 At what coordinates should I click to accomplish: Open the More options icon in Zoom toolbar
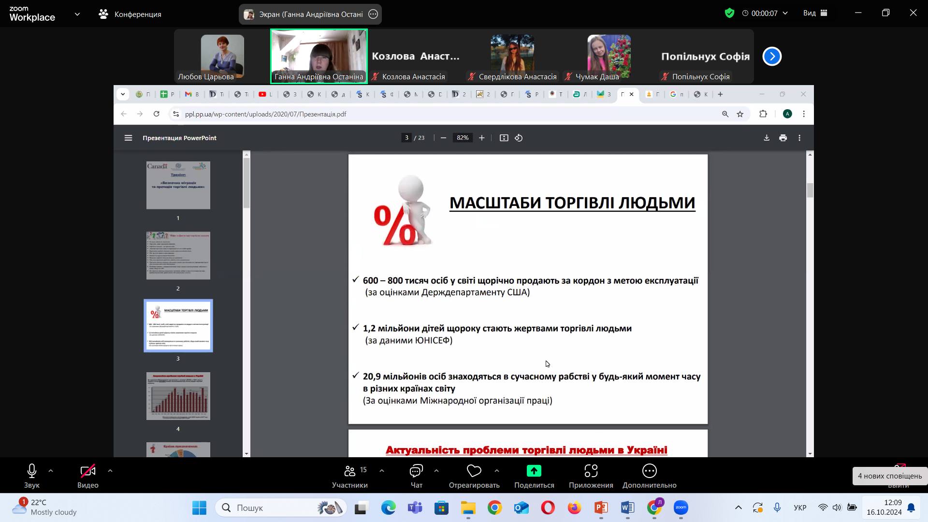pos(649,471)
